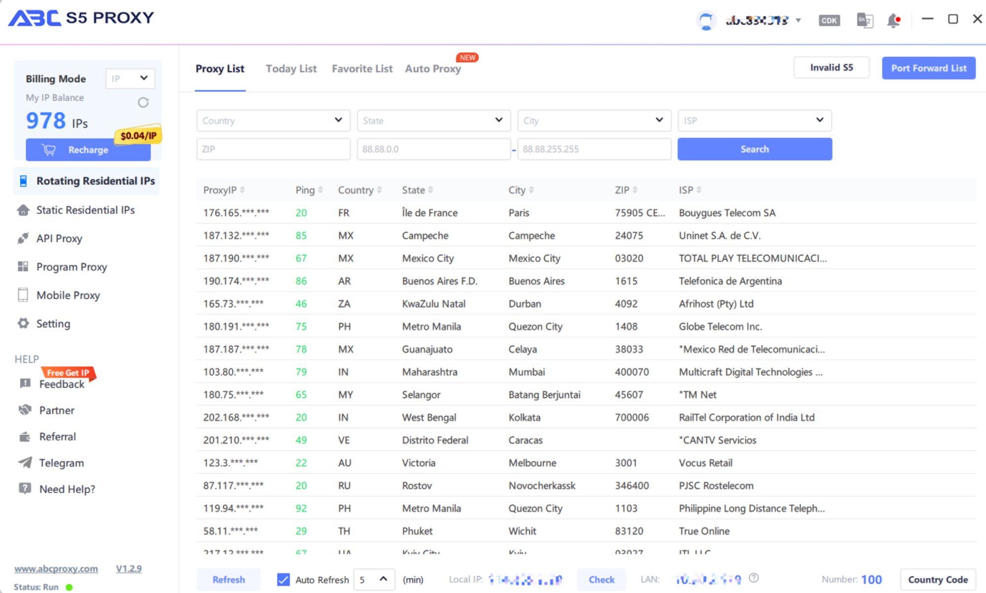986x593 pixels.
Task: Toggle the Auto Refresh checkbox
Action: [283, 580]
